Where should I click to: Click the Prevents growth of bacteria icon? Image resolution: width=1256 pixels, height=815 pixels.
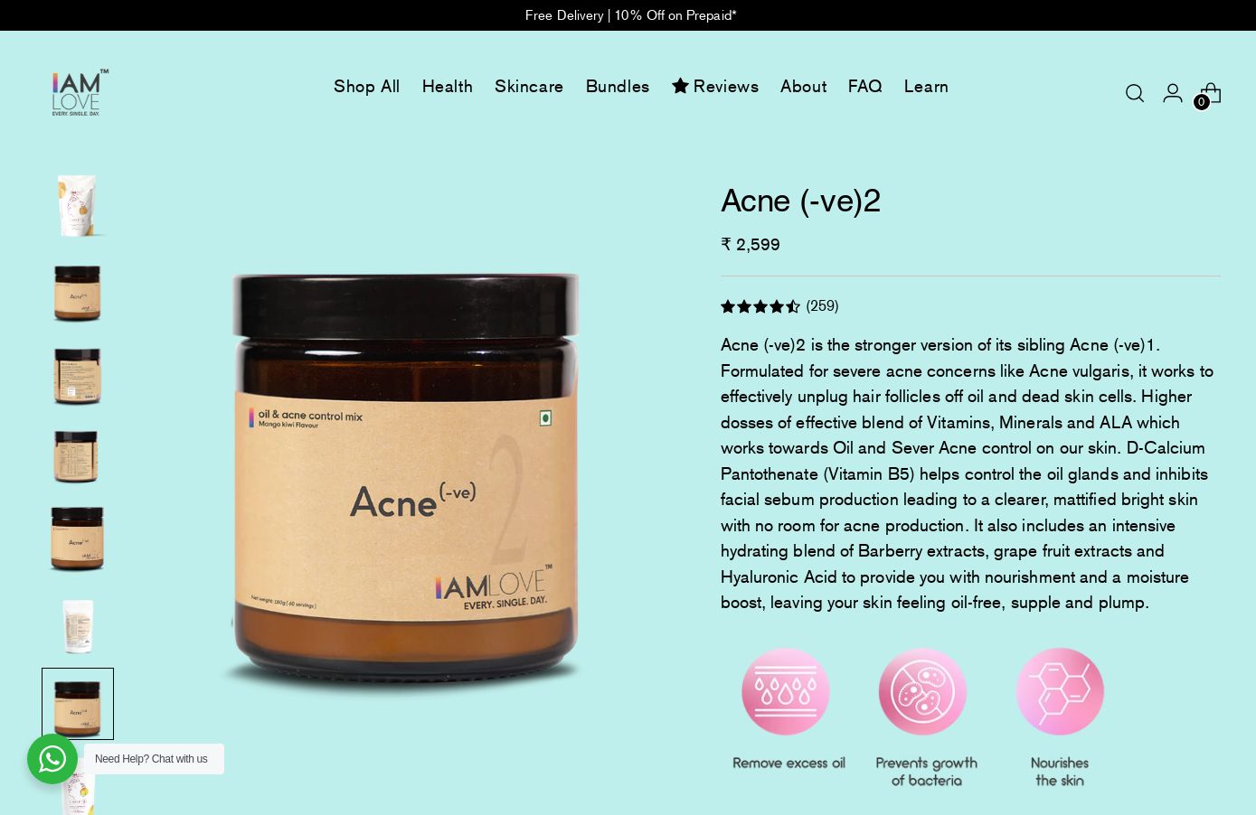click(923, 692)
